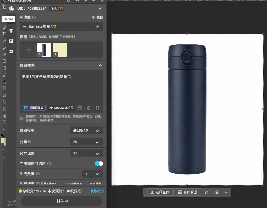Expand the prompt box to fullscreen

(97, 108)
